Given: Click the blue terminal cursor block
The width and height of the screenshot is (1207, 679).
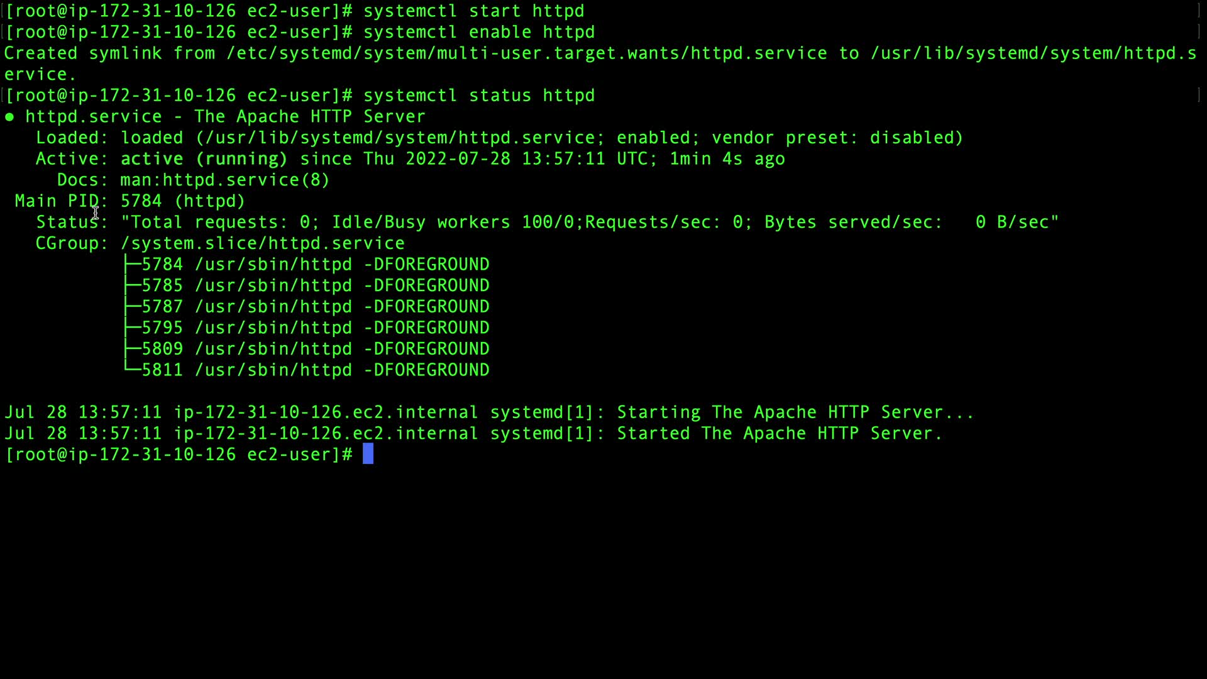Looking at the screenshot, I should [368, 454].
